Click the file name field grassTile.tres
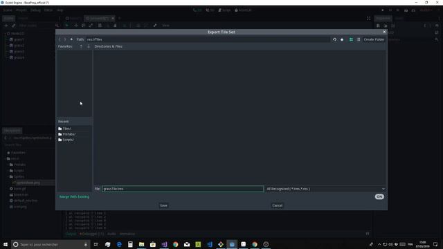The width and height of the screenshot is (443, 249). (183, 189)
